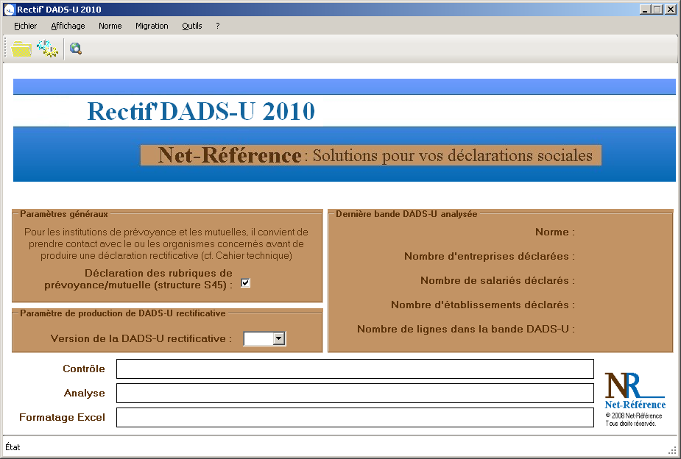Open the Fichier menu

tap(25, 26)
